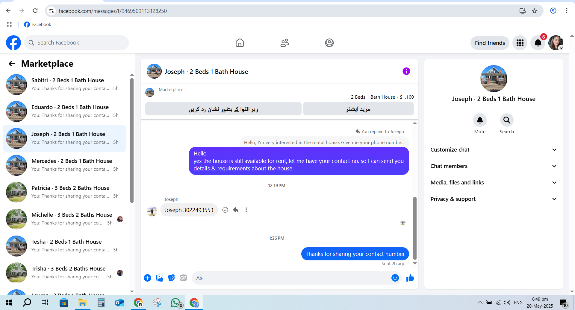Click the notifications bell icon
Viewport: 575px width, 310px height.
pyautogui.click(x=538, y=43)
